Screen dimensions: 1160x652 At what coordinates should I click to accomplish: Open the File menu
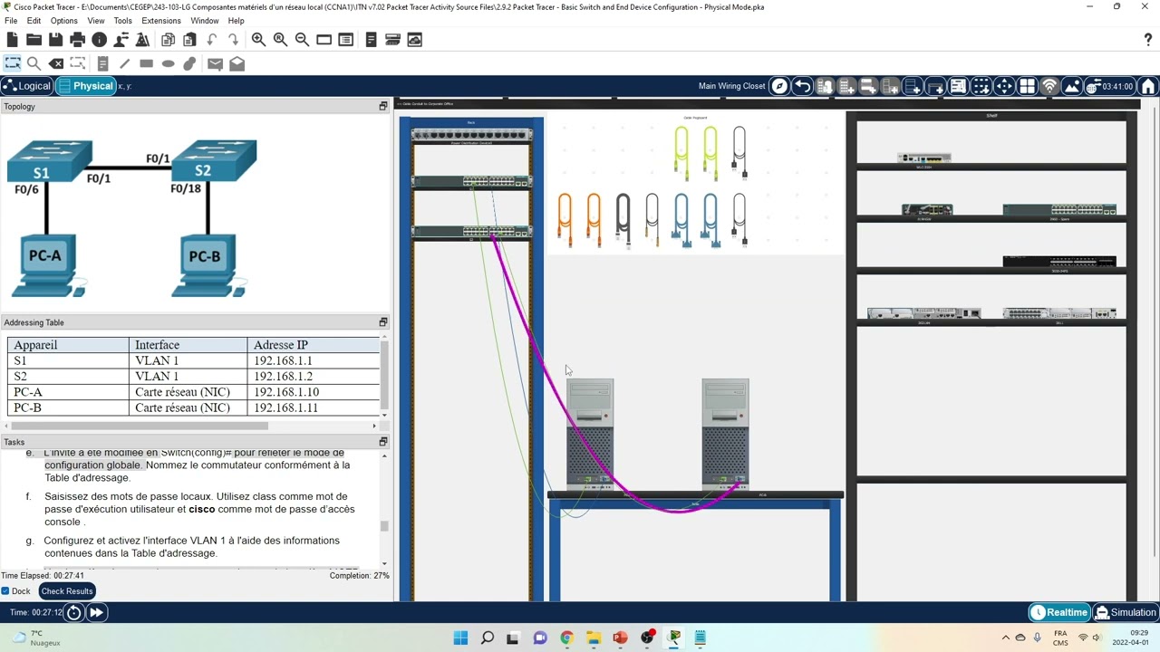(11, 21)
